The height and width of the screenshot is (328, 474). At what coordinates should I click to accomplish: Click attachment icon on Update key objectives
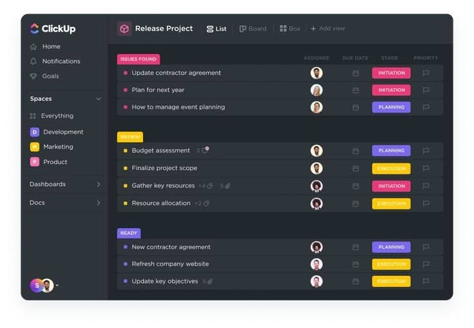click(x=210, y=282)
